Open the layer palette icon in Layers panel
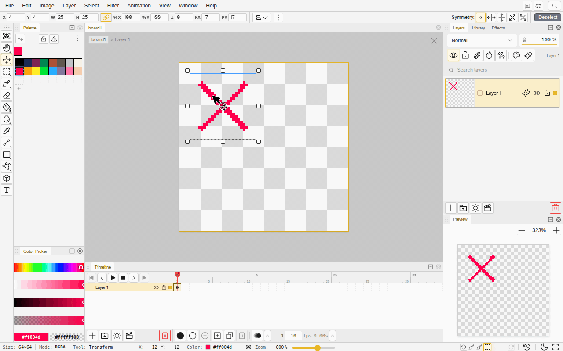 pos(517,55)
